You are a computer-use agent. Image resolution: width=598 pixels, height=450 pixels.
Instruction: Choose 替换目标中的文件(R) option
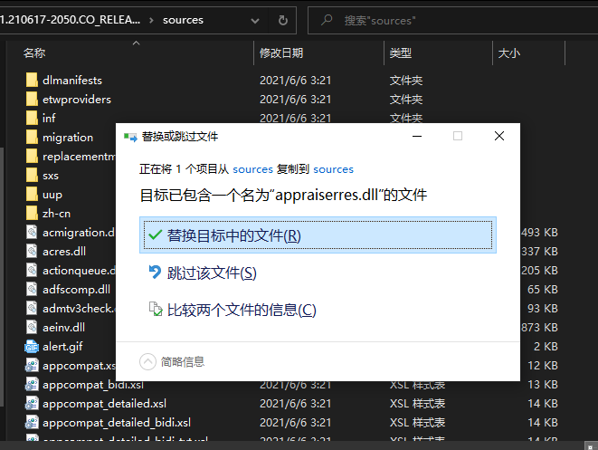pyautogui.click(x=318, y=235)
